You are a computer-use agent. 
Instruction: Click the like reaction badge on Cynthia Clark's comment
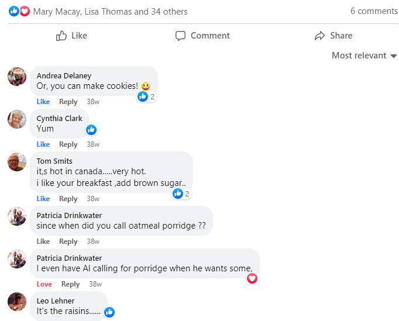[x=91, y=130]
